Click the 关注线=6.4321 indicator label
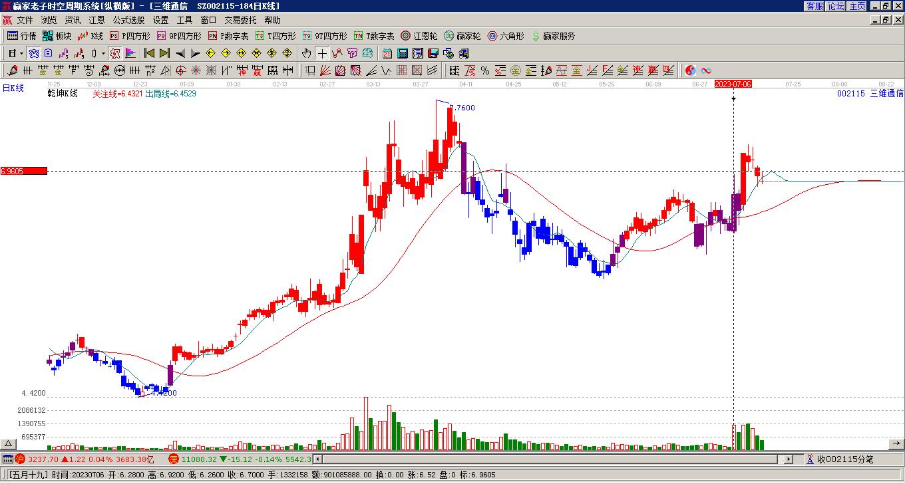This screenshot has width=905, height=484. (118, 94)
